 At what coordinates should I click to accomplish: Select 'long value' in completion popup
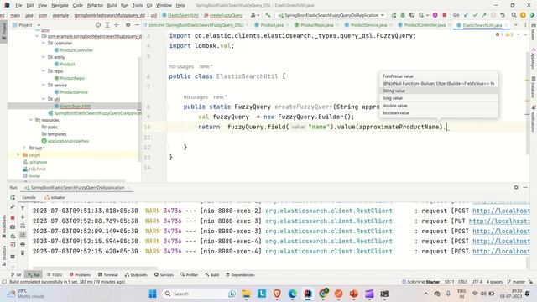439,98
